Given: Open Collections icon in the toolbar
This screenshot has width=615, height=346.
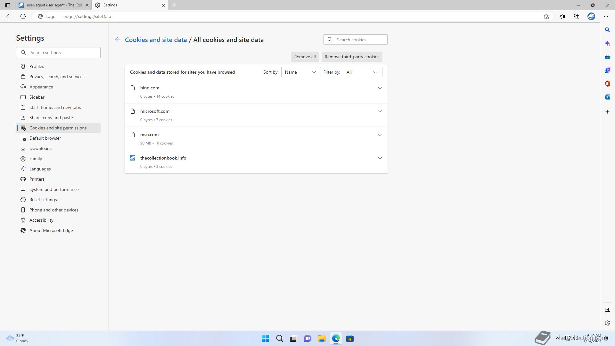Looking at the screenshot, I should click(577, 16).
